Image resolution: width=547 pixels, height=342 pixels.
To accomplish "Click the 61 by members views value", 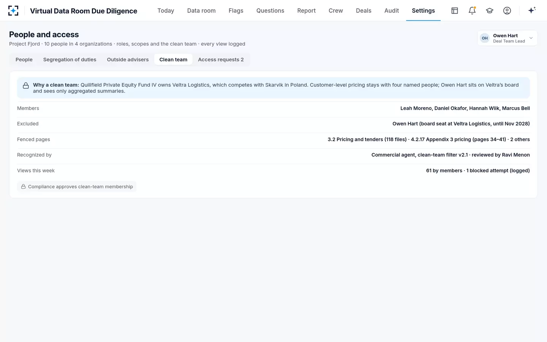I will tap(478, 171).
